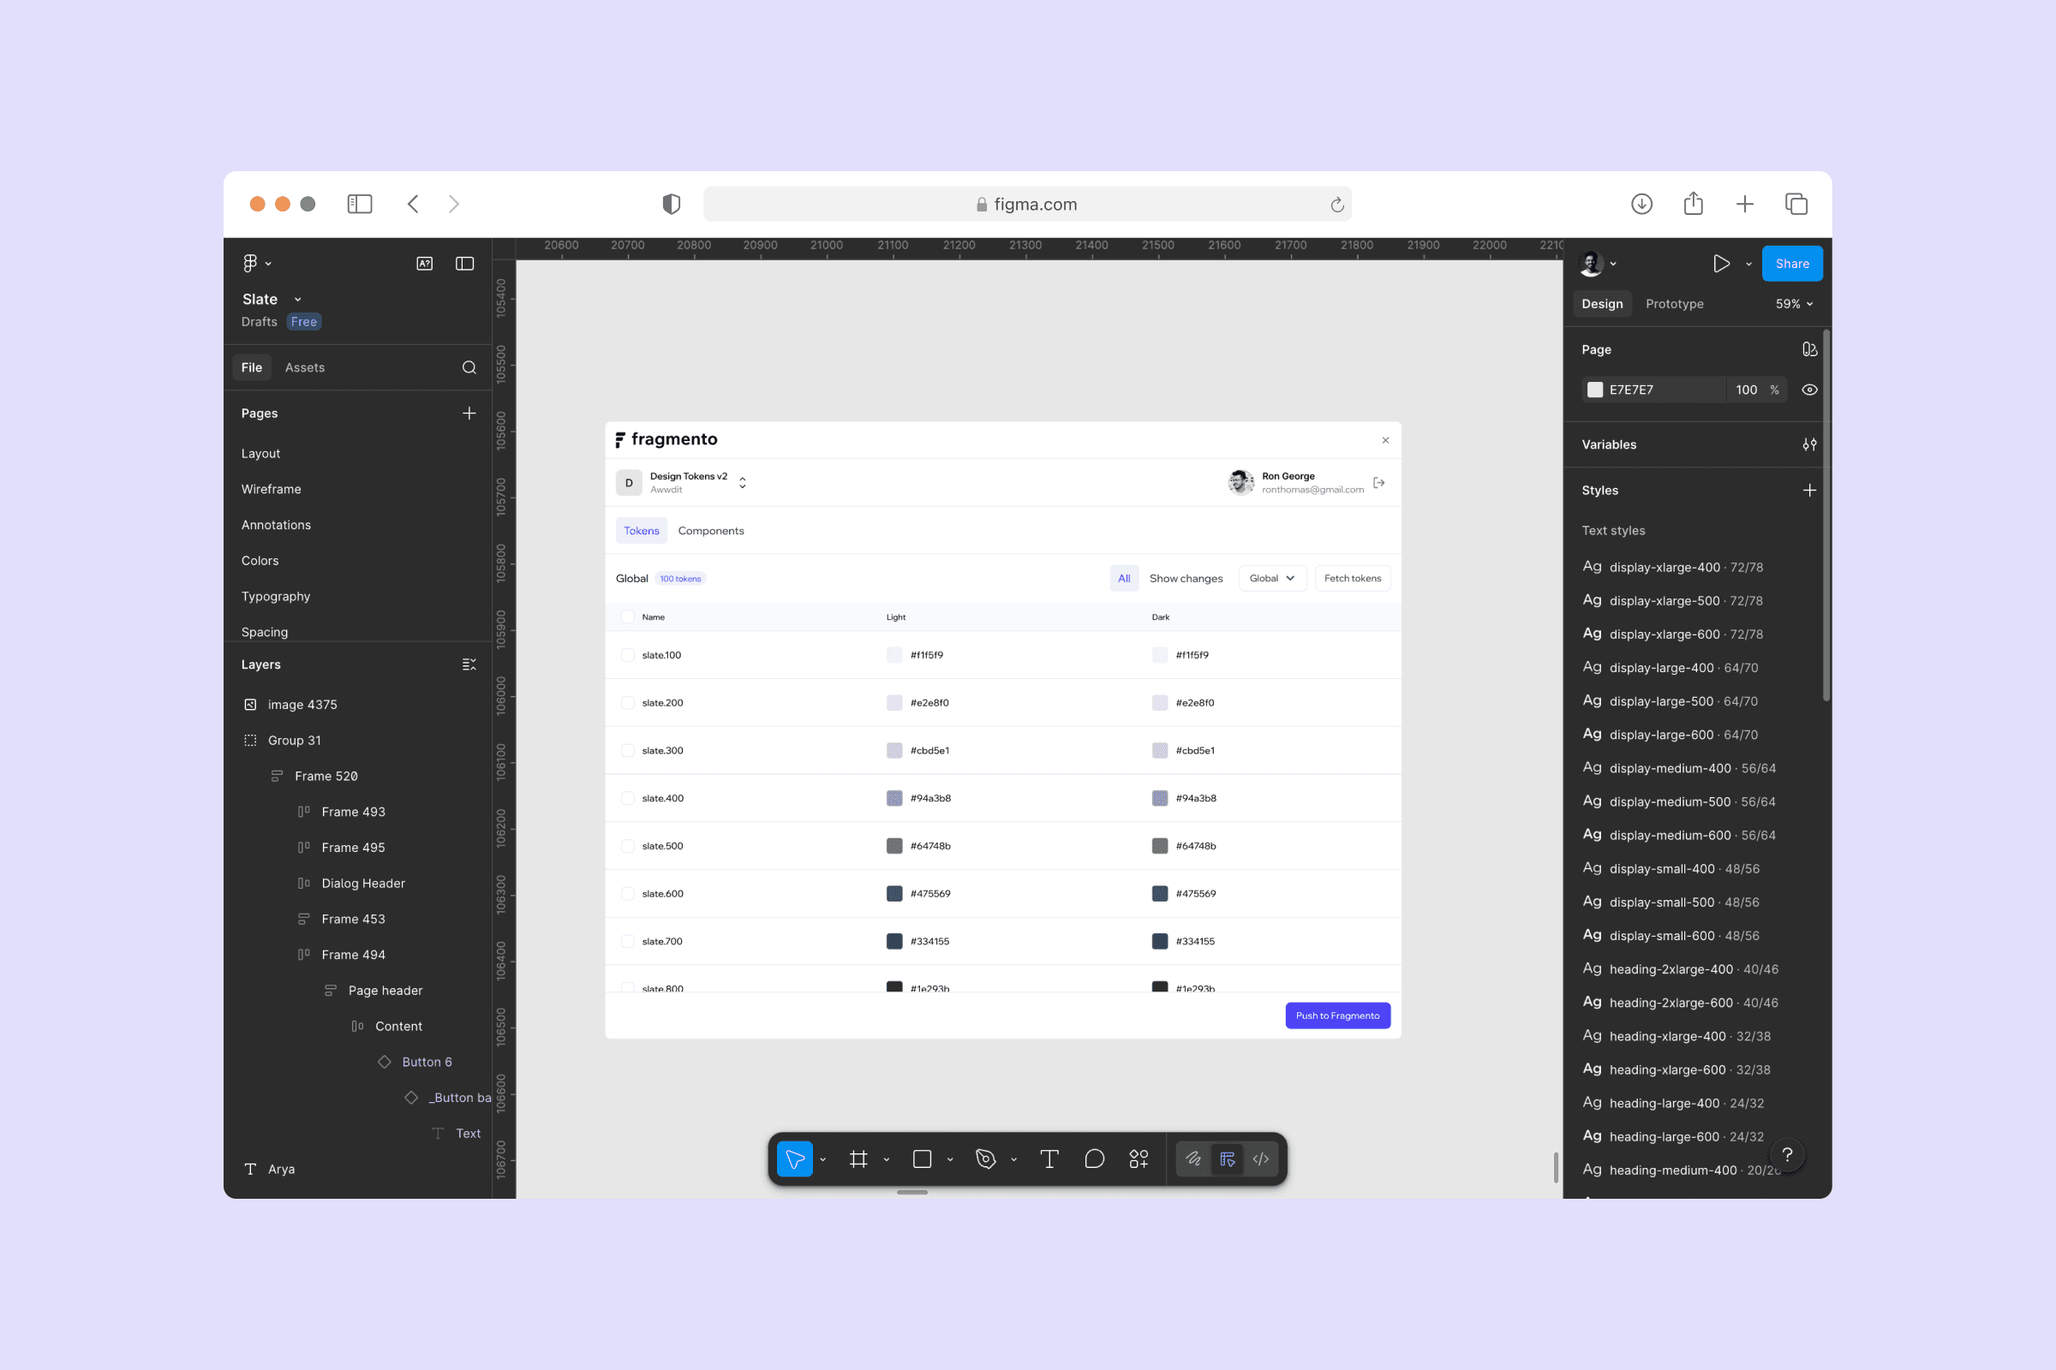The image size is (2056, 1370).
Task: Switch to the Assets tab
Action: [304, 368]
